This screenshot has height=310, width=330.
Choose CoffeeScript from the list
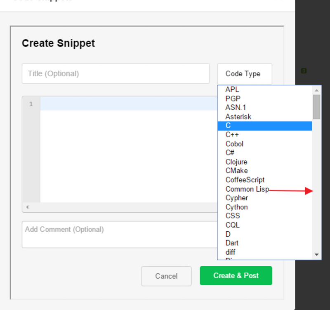pyautogui.click(x=245, y=180)
